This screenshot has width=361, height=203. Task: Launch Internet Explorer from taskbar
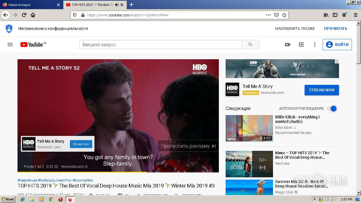(23, 199)
